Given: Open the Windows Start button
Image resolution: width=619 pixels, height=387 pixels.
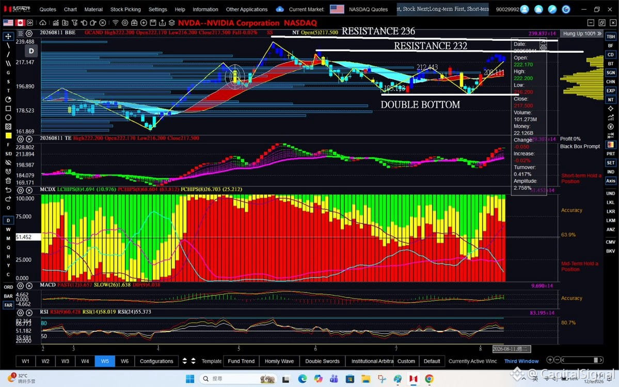Looking at the screenshot, I should pyautogui.click(x=190, y=379).
